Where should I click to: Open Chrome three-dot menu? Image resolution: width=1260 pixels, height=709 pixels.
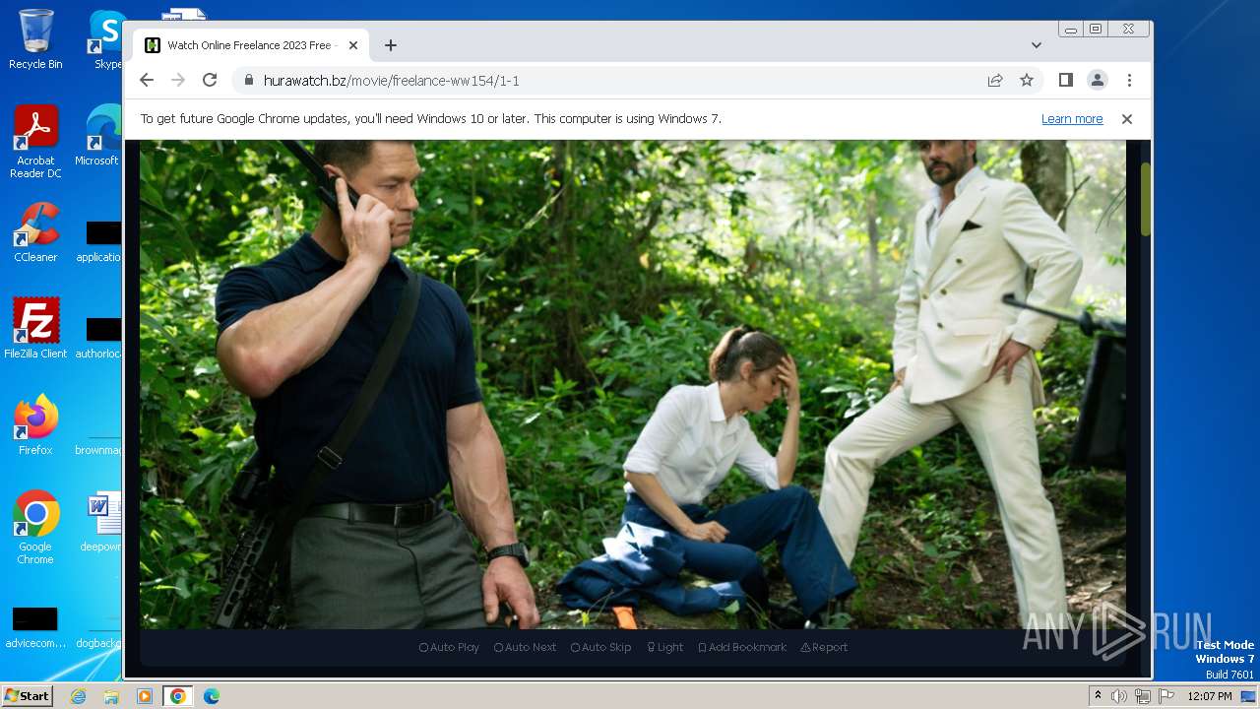[1129, 81]
